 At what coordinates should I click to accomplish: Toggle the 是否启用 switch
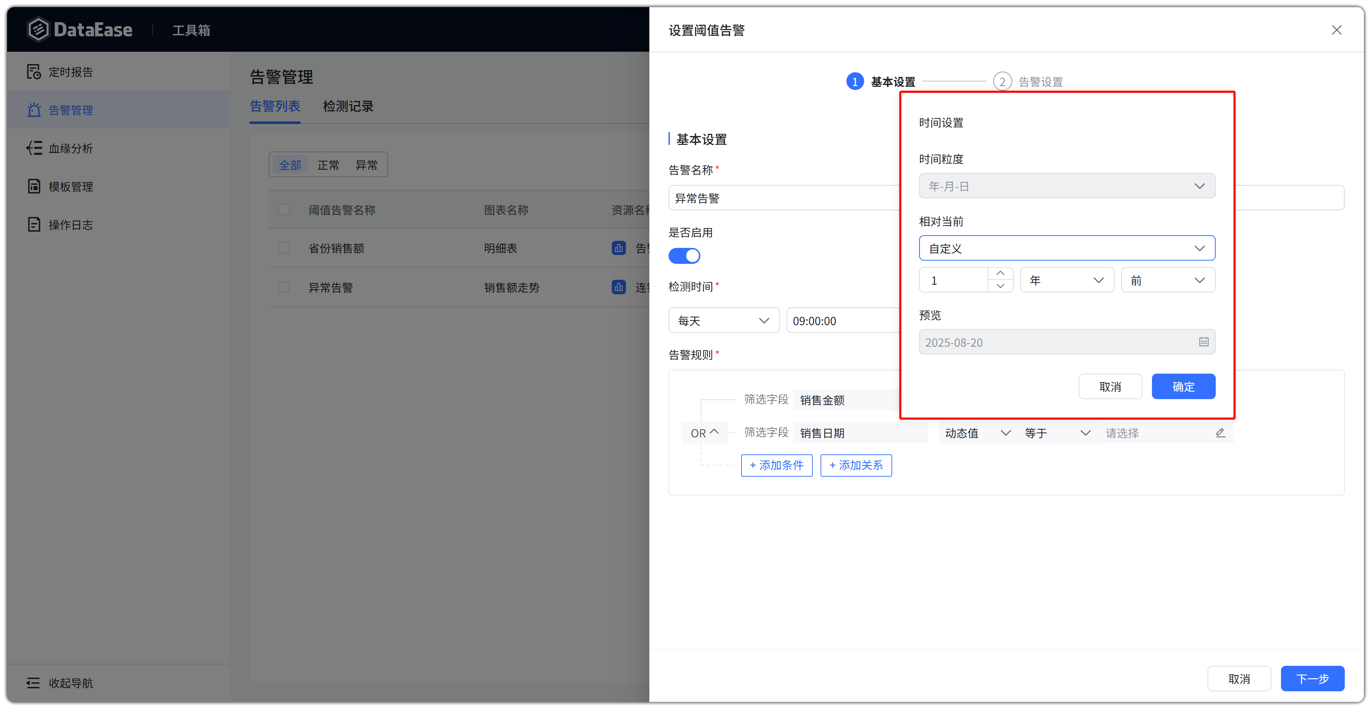click(684, 256)
